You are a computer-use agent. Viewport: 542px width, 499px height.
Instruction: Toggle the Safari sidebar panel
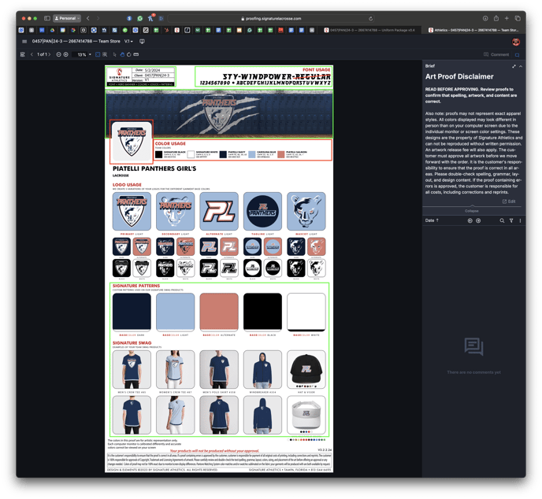(47, 17)
